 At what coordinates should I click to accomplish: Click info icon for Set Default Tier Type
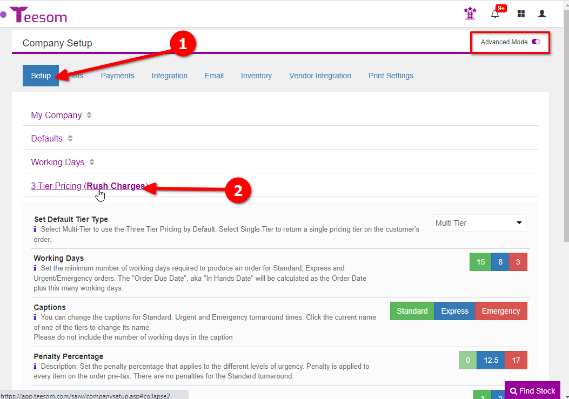tap(35, 229)
